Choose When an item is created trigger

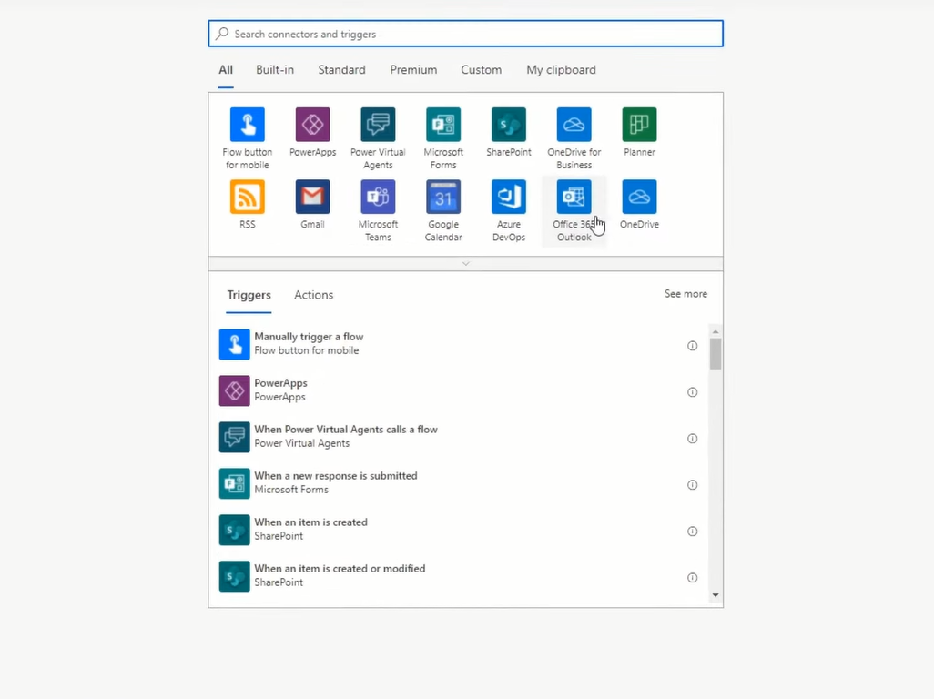(x=458, y=530)
